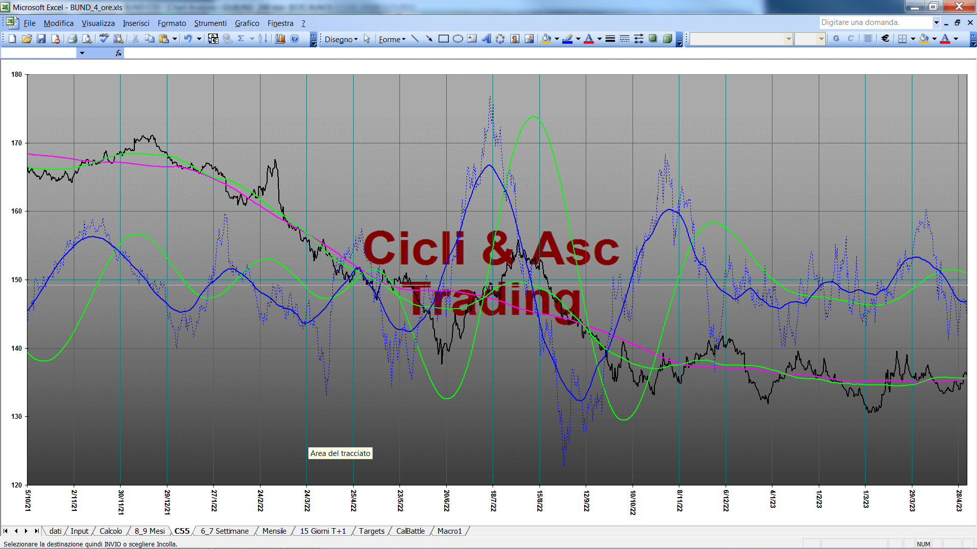This screenshot has width=977, height=549.
Task: Switch to the Targets sheet tab
Action: [371, 531]
